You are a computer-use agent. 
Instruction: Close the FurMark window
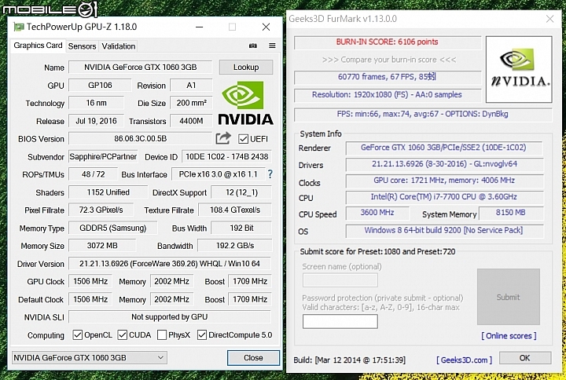(x=549, y=19)
